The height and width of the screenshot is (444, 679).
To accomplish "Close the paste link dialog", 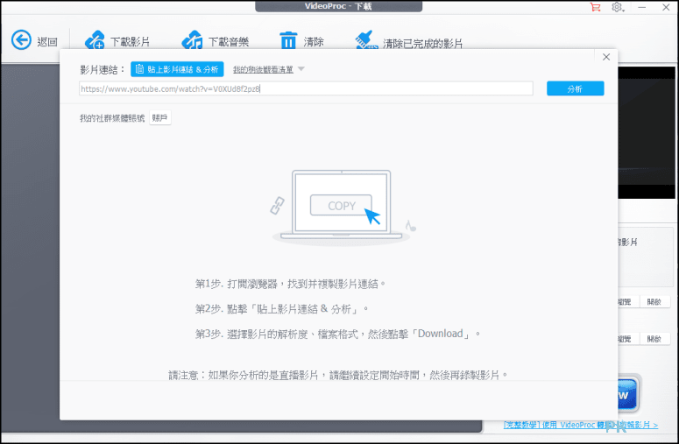I will click(606, 57).
